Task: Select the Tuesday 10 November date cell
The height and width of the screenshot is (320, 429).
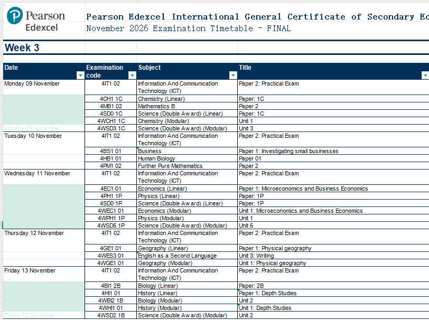Action: coord(44,139)
